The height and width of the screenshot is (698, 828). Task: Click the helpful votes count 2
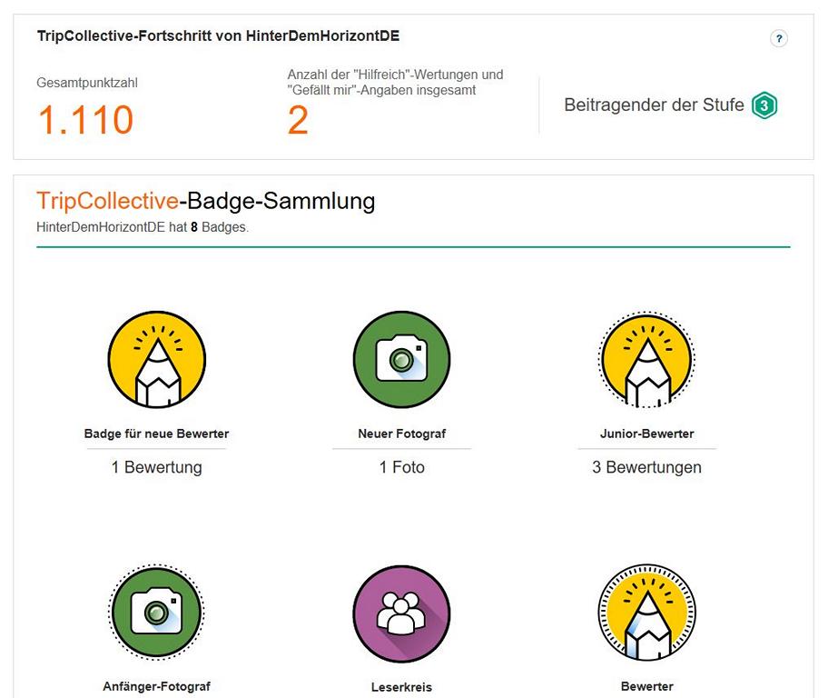tap(298, 120)
